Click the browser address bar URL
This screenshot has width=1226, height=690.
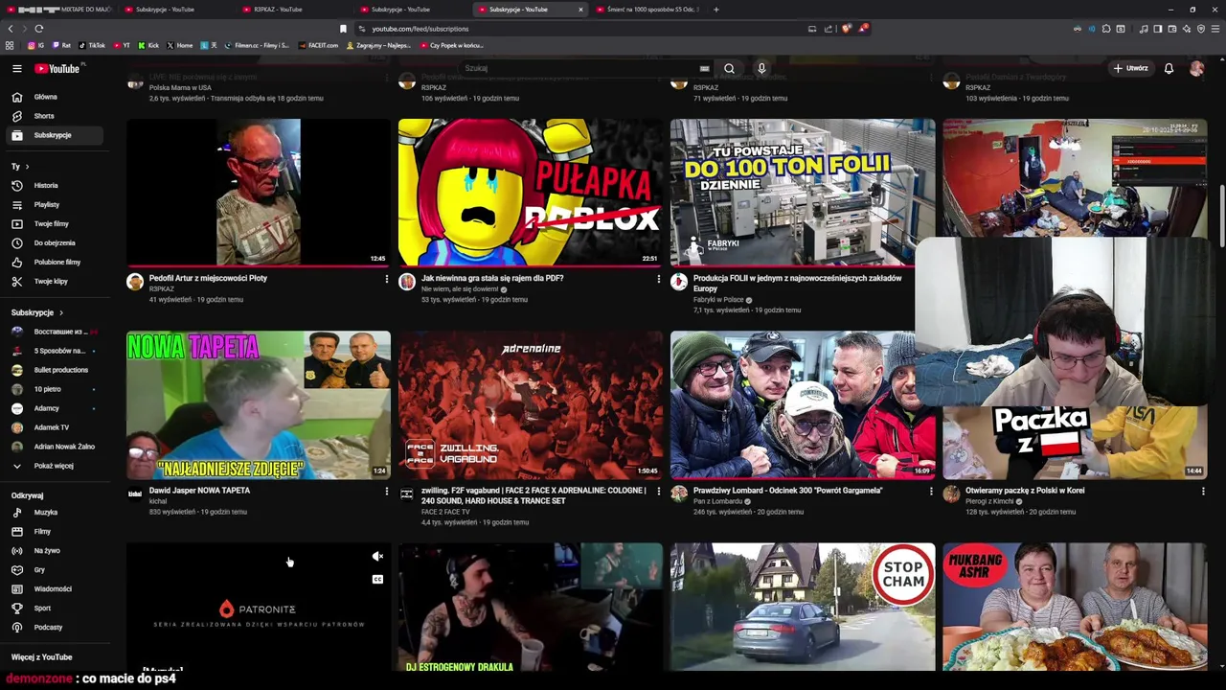coord(420,29)
